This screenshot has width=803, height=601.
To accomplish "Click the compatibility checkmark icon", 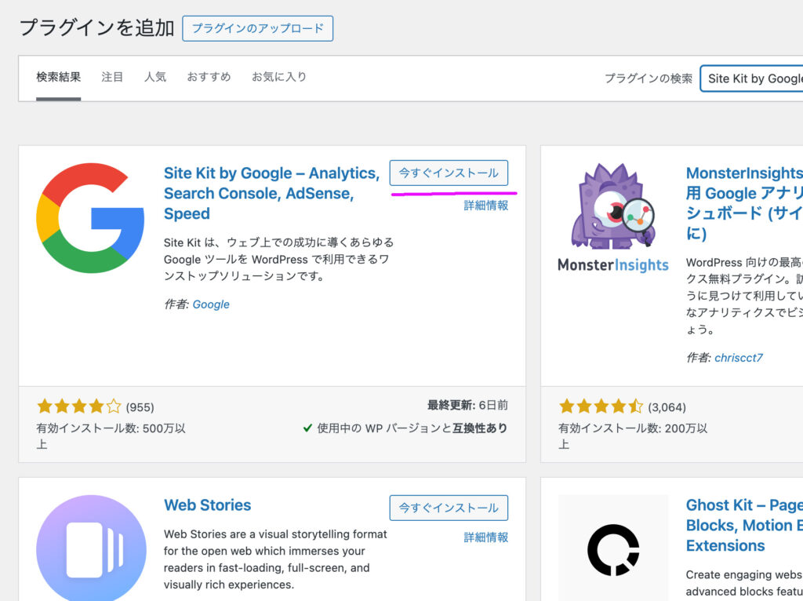I will point(307,428).
